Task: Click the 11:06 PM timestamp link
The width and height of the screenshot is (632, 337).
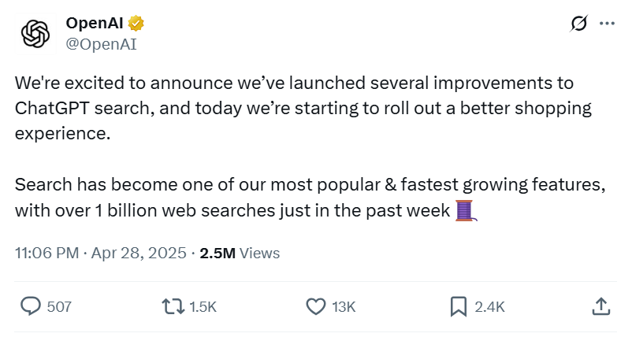Action: (46, 254)
